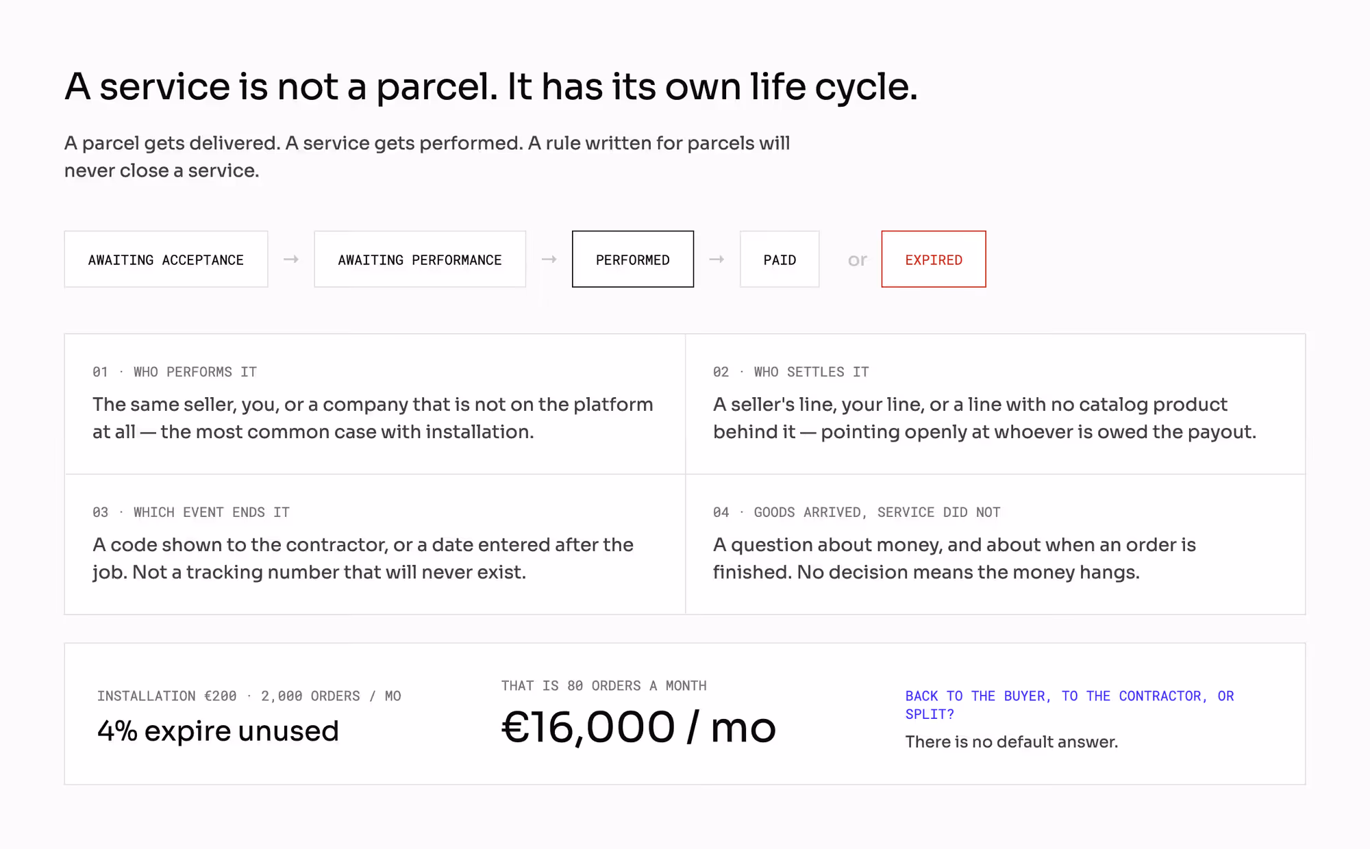Click arrow between Awaiting Performance and Performed
This screenshot has width=1370, height=849.
(549, 259)
